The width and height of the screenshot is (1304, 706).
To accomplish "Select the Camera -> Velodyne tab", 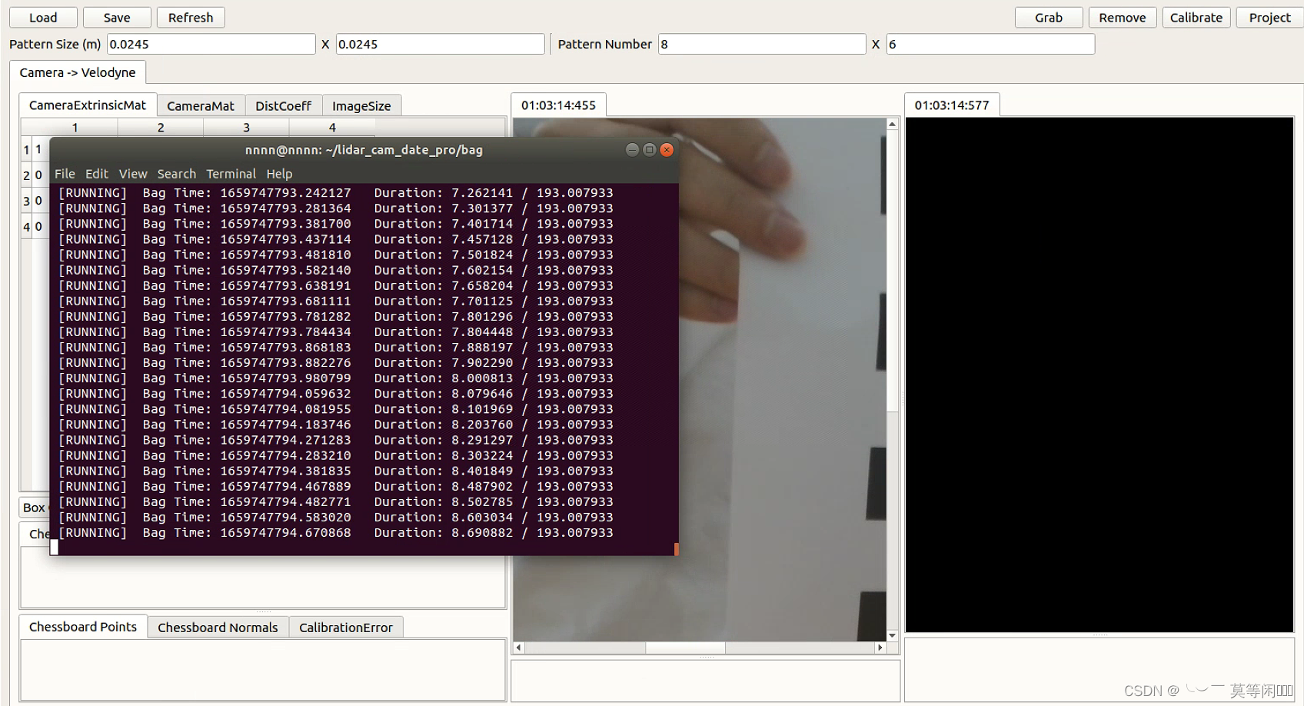I will click(x=78, y=72).
